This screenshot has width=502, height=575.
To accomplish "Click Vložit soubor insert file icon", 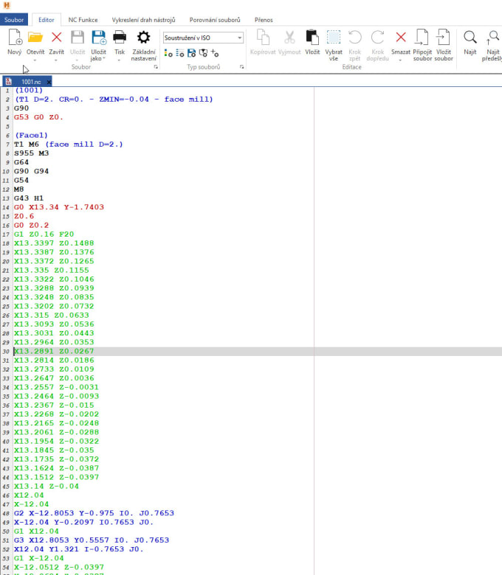I will [x=443, y=38].
